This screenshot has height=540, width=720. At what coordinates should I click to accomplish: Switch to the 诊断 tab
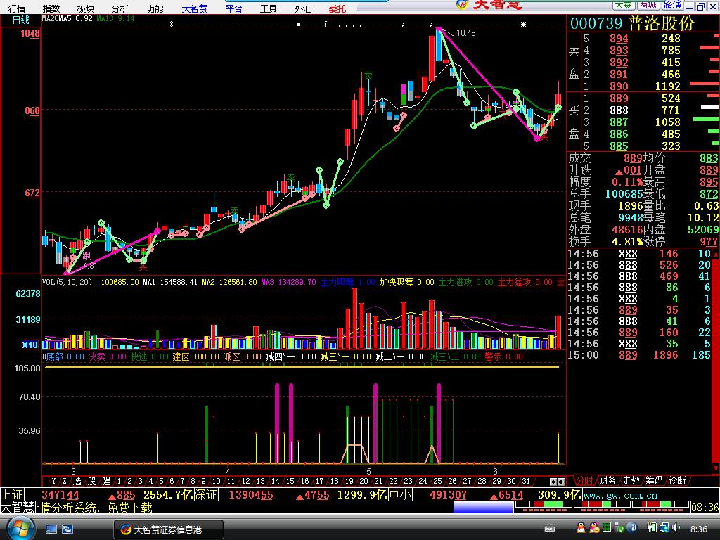(x=677, y=480)
